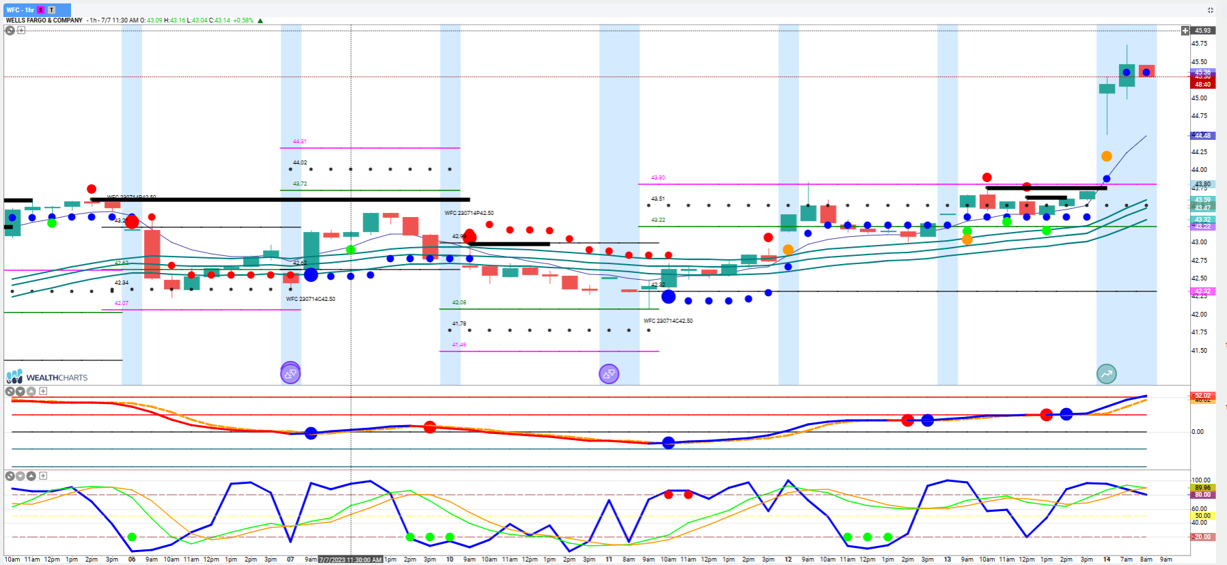Add indicator with main chart plus box

click(x=21, y=30)
